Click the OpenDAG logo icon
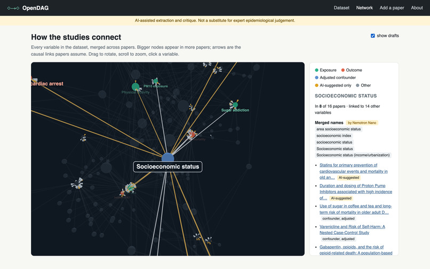The image size is (430, 269). [x=13, y=8]
